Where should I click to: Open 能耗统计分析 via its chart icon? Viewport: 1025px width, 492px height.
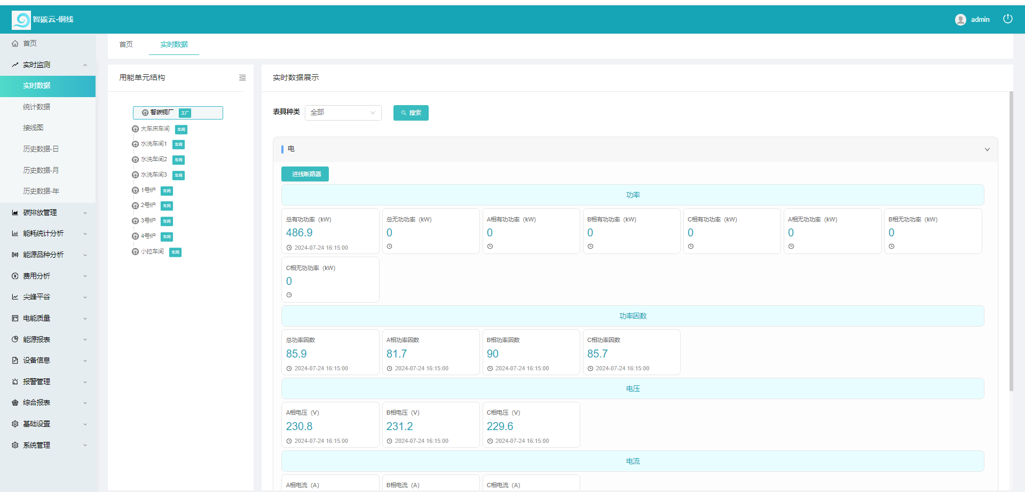point(15,233)
